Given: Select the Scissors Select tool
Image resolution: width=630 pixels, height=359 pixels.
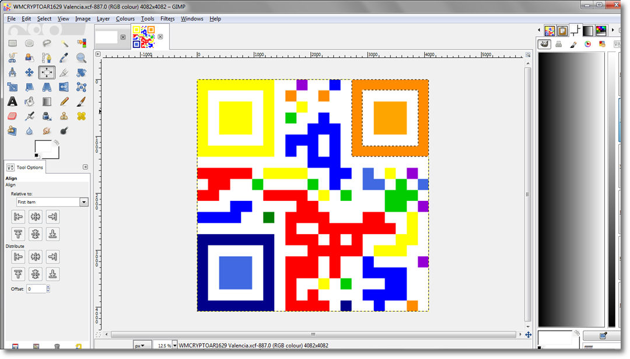Looking at the screenshot, I should pyautogui.click(x=12, y=58).
